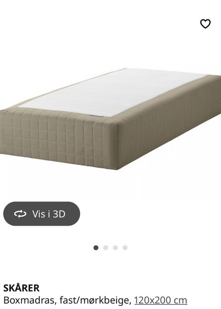Viewport: 221px width, 309px height.
Task: Open the Vis i 3D viewer
Action: [41, 214]
